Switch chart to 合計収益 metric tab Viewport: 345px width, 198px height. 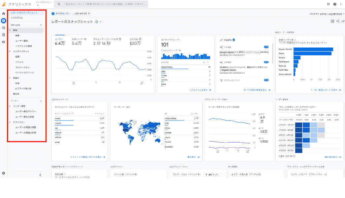click(135, 41)
